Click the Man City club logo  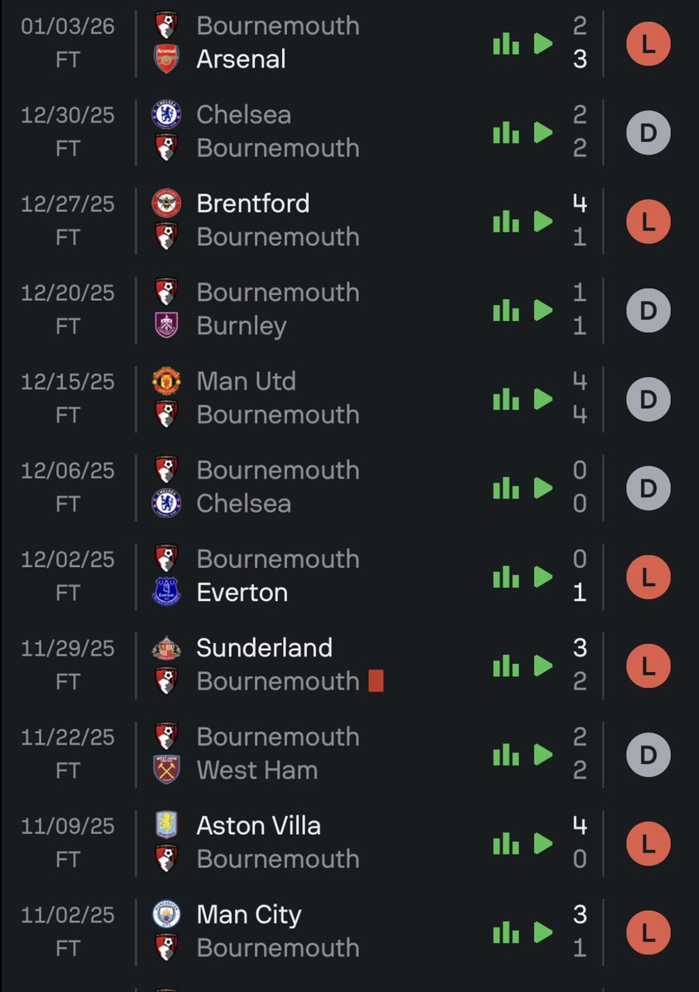pyautogui.click(x=166, y=914)
